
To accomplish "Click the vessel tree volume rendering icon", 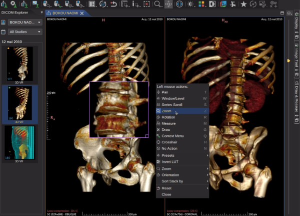I will [x=233, y=4].
